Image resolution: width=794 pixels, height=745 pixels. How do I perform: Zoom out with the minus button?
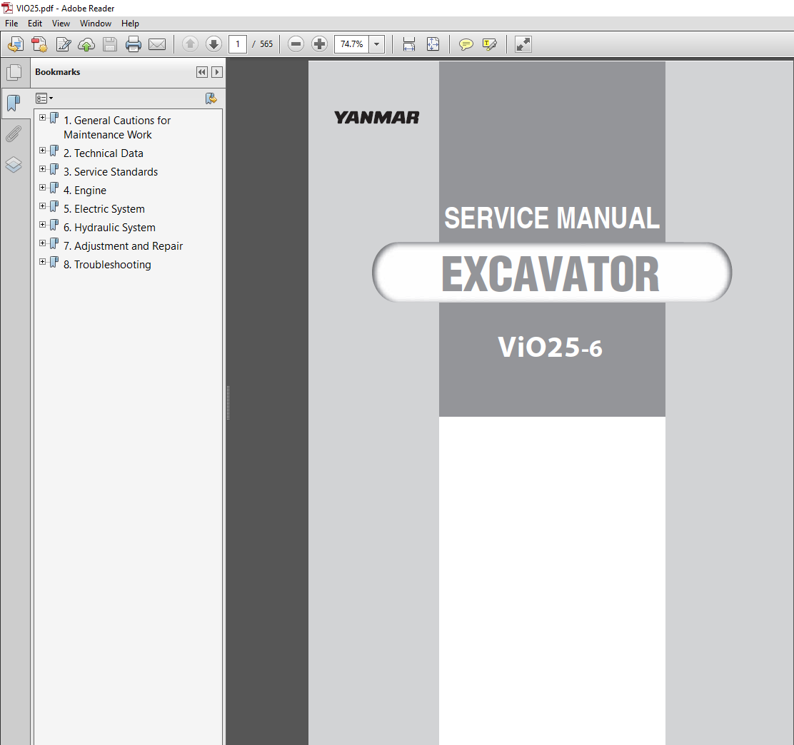(296, 44)
